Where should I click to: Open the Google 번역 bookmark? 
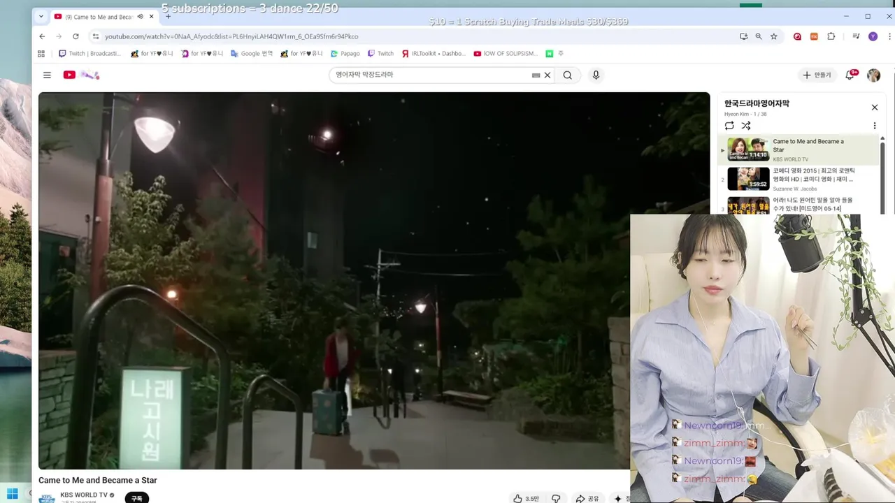(252, 54)
